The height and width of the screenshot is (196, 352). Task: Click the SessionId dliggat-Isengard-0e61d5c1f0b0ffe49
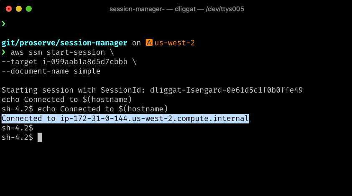coord(226,90)
